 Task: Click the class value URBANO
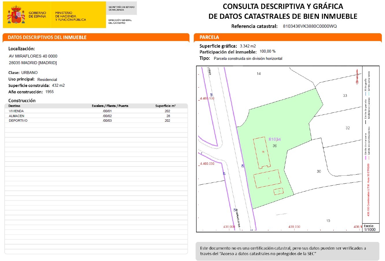(29, 73)
